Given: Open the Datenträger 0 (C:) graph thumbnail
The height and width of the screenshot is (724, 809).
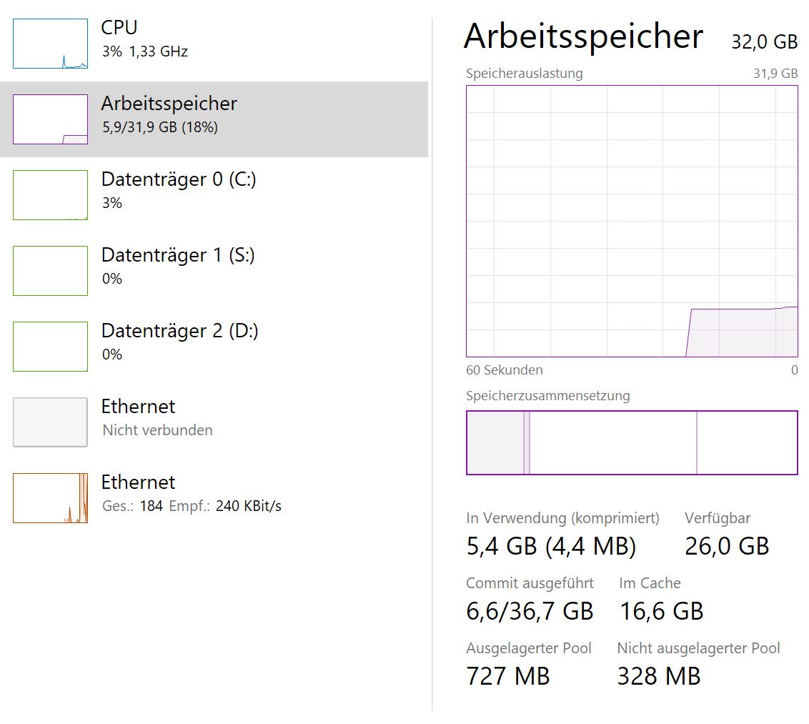Looking at the screenshot, I should point(50,195).
